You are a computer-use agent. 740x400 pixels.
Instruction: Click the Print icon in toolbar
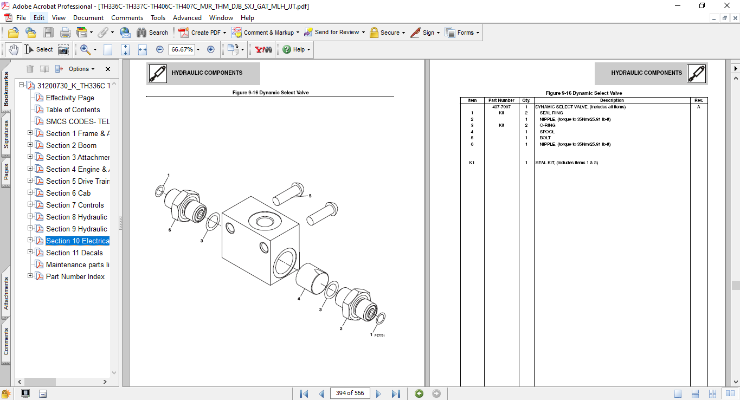[66, 33]
